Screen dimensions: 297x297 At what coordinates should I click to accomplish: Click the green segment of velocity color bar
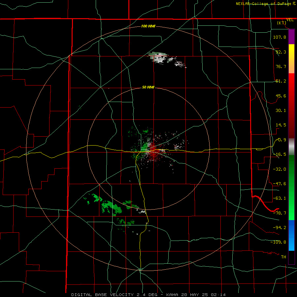point(291,187)
